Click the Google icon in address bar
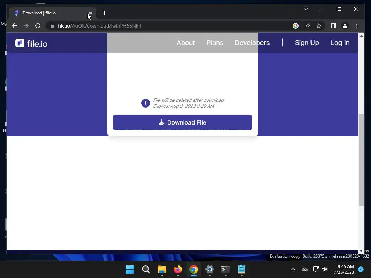The image size is (371, 278). [296, 26]
